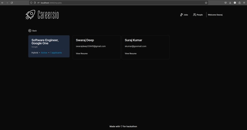
Task: Click the Google company name text
Action: coord(35,47)
